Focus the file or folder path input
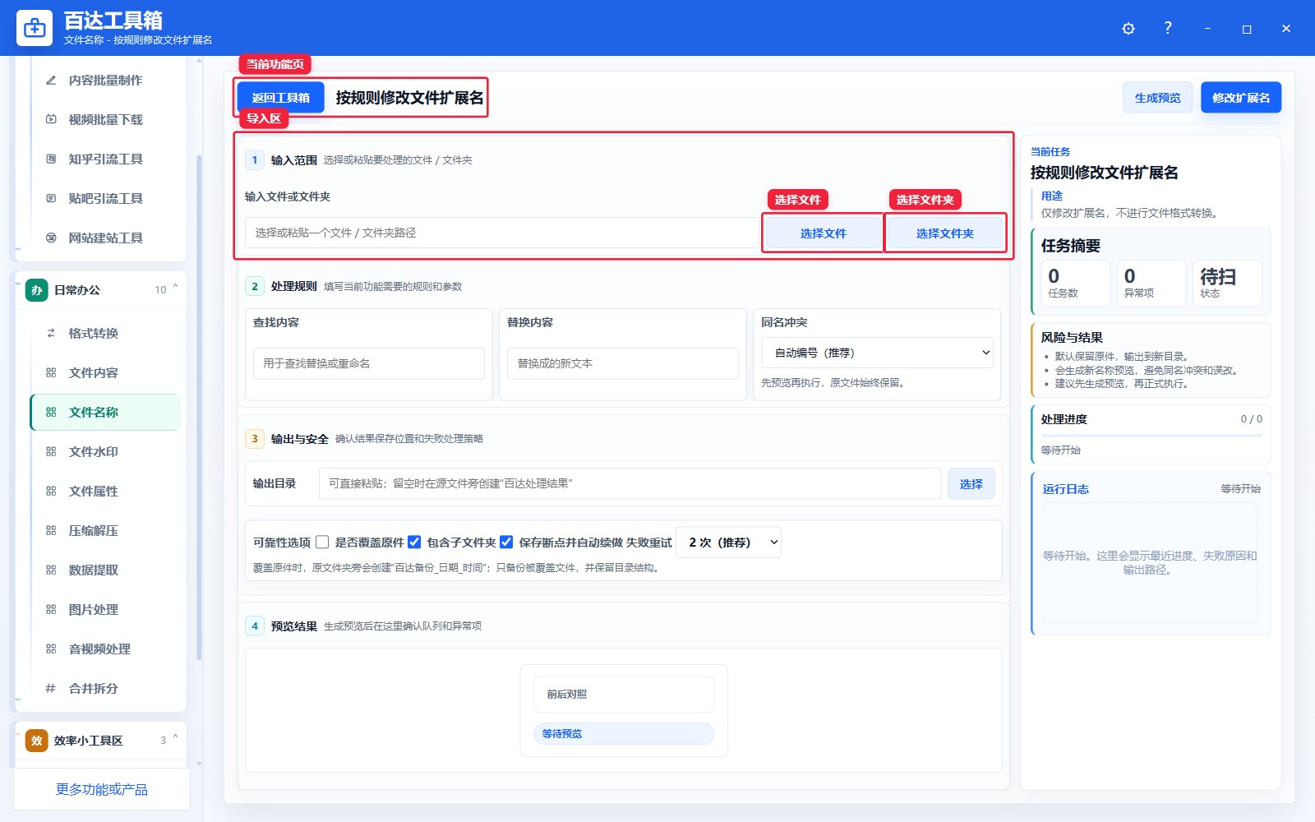The image size is (1315, 822). (x=501, y=233)
